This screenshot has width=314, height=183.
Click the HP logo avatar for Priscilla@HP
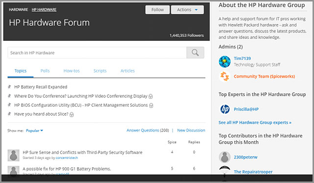(x=225, y=109)
